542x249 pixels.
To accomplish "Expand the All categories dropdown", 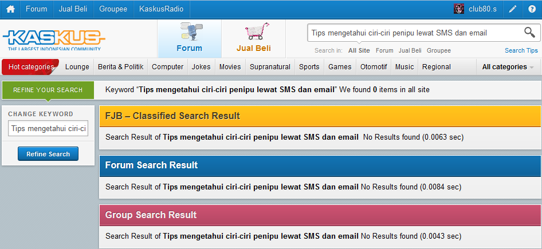I will (x=508, y=67).
